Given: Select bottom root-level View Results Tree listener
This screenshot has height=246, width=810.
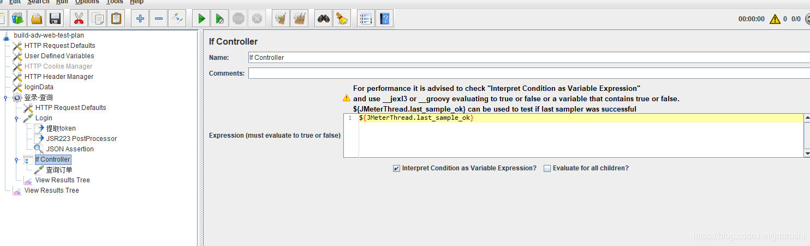Looking at the screenshot, I should (51, 190).
